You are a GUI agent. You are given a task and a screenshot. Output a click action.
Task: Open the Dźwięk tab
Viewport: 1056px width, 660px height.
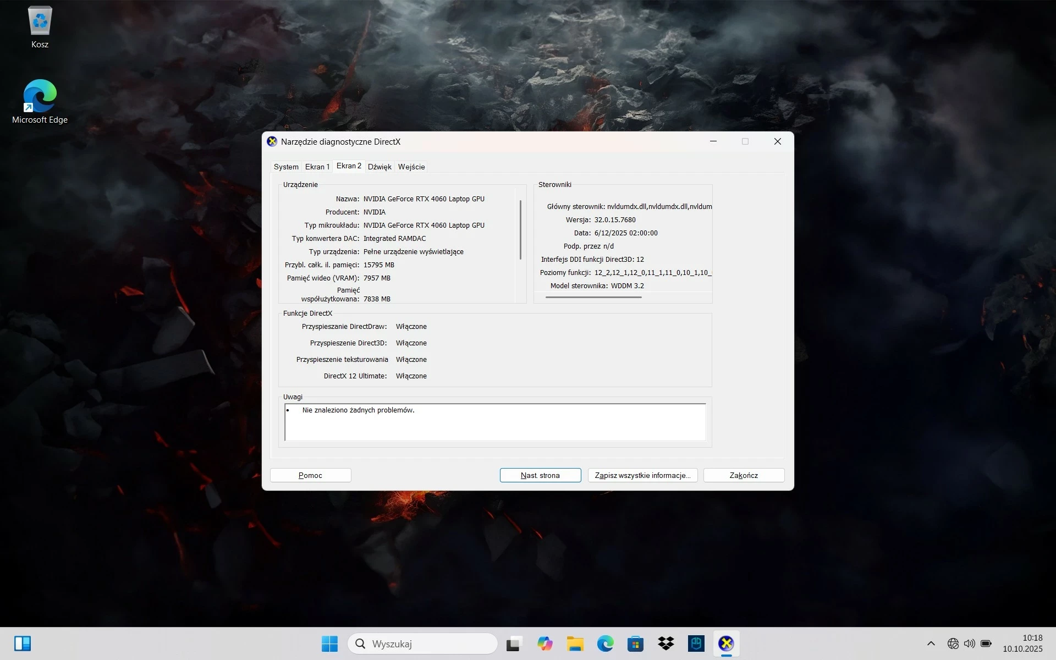(x=380, y=167)
